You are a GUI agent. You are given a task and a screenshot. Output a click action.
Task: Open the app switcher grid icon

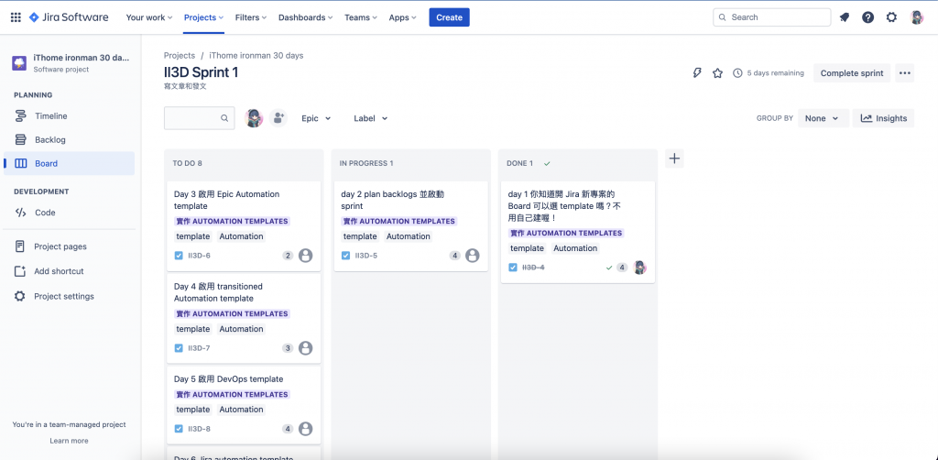pyautogui.click(x=16, y=17)
